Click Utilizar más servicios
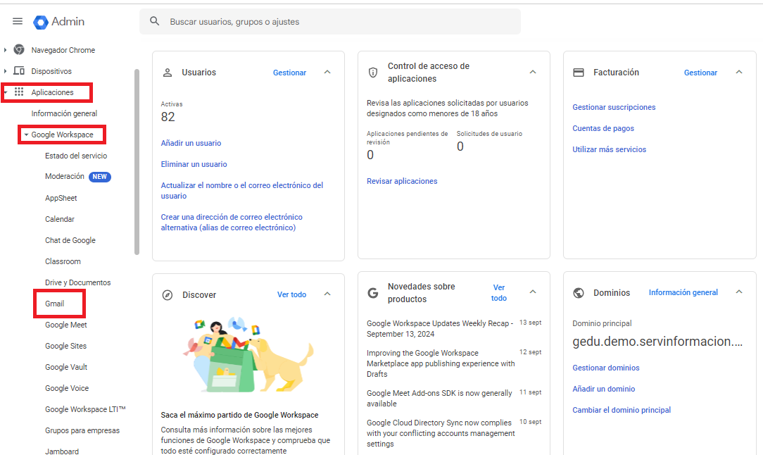This screenshot has width=763, height=455. [610, 149]
